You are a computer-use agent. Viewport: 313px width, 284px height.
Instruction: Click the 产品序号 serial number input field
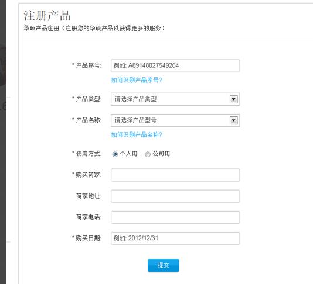175,65
